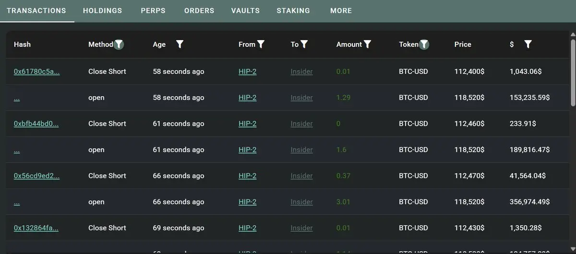Open transaction 0x56cd9ed2 details

(x=36, y=176)
